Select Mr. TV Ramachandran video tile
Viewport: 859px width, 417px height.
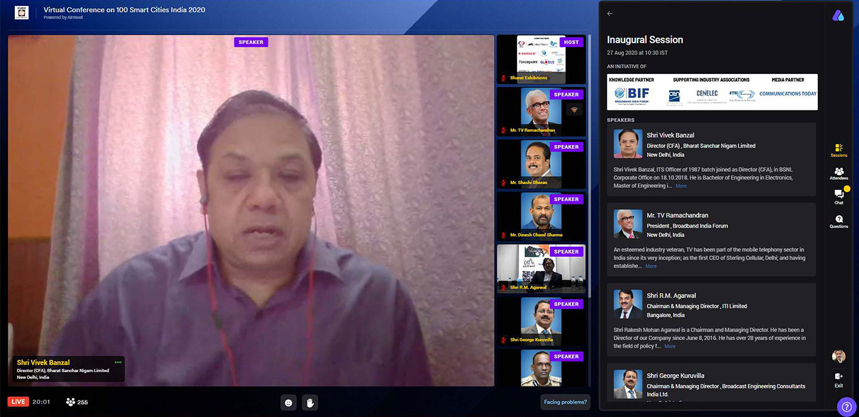pos(541,112)
